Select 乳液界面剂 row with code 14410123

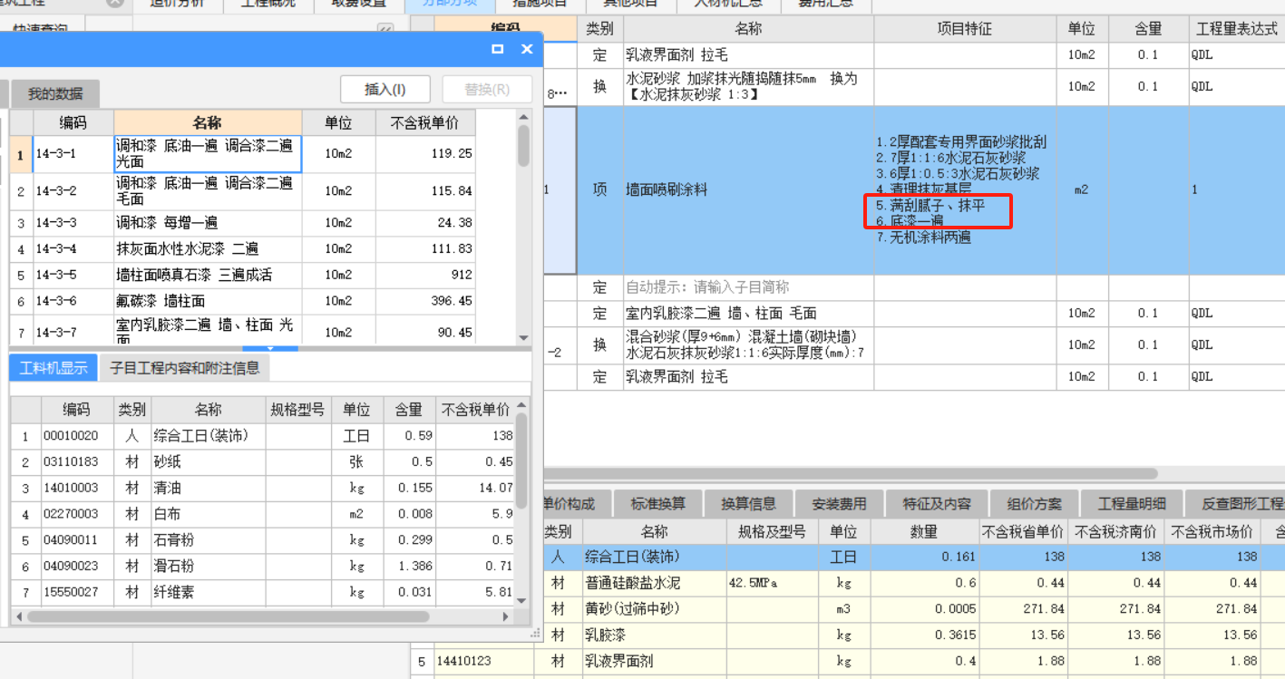point(848,662)
